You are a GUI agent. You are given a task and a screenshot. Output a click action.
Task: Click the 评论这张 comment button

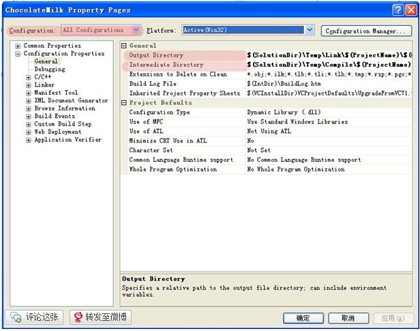click(34, 317)
